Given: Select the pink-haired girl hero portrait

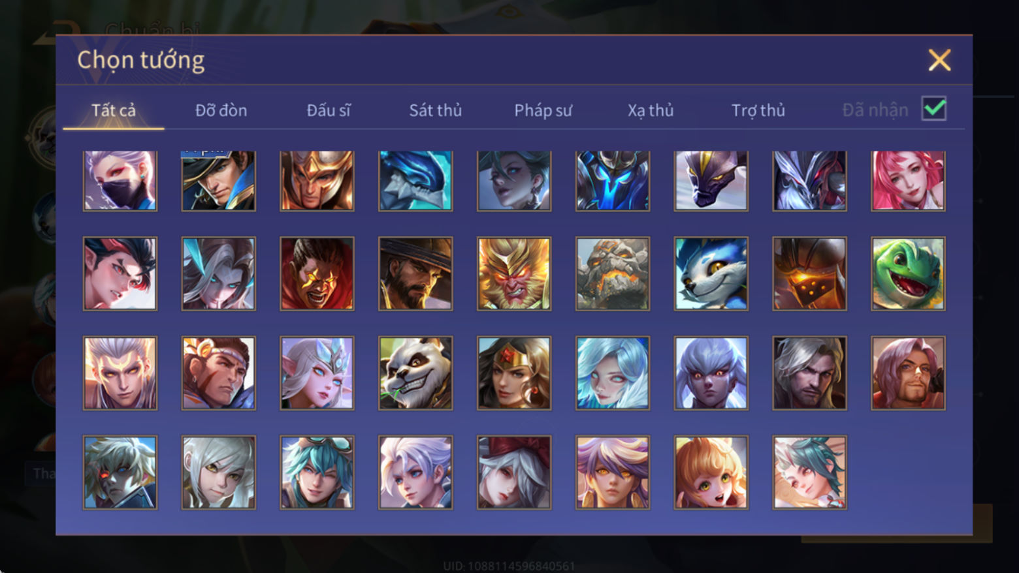Looking at the screenshot, I should (908, 181).
